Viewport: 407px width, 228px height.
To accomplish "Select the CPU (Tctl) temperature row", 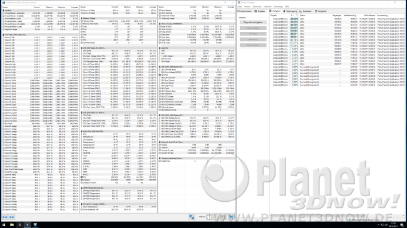I will click(x=118, y=51).
